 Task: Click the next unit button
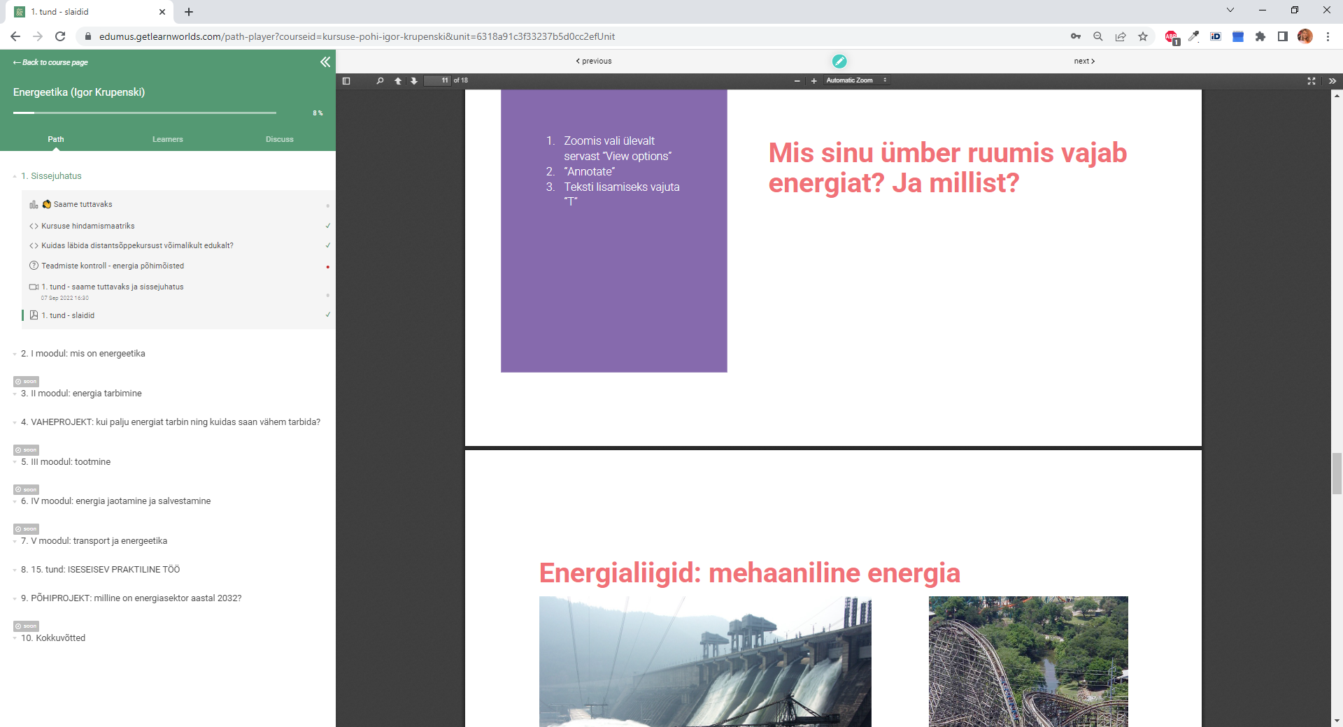1085,62
